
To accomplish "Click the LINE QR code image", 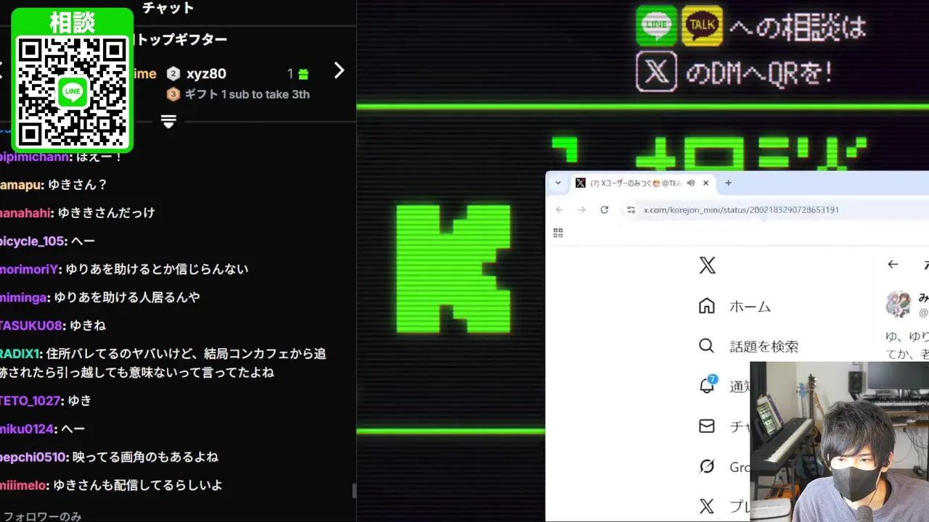I will pyautogui.click(x=73, y=91).
